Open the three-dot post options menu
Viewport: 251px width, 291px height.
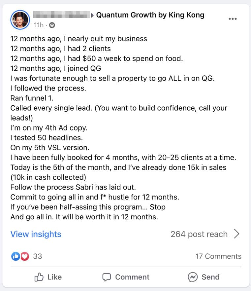pos(233,19)
